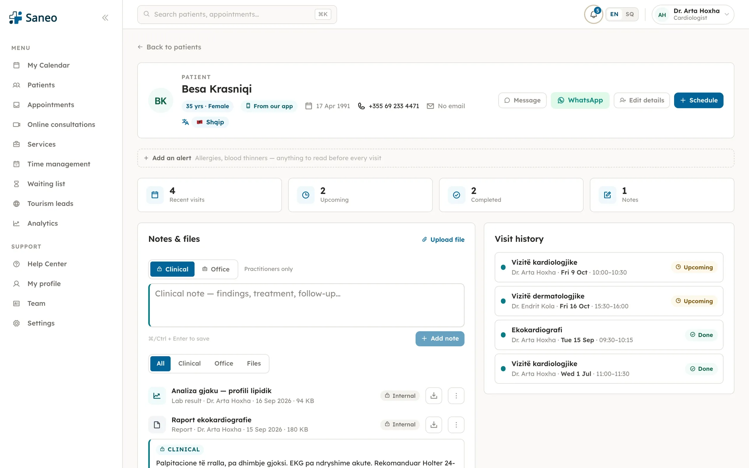Select the Clinical note type
Screen dimensions: 749x468
point(172,269)
